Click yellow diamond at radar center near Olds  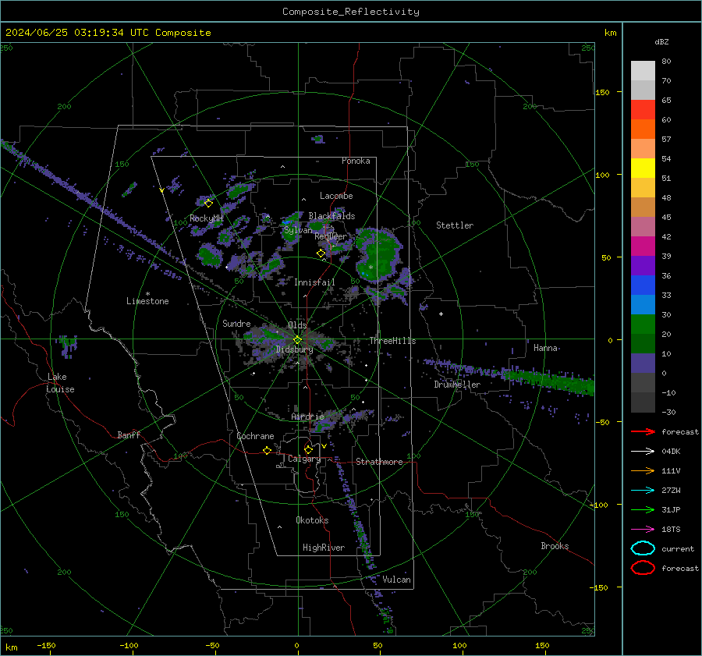(297, 340)
